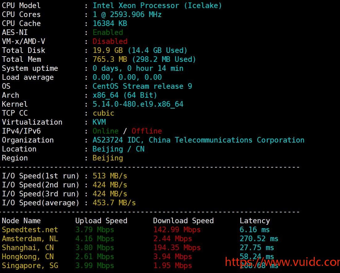Click the disk usage '(14.4 GB Used)'
This screenshot has height=273, width=340.
point(157,50)
